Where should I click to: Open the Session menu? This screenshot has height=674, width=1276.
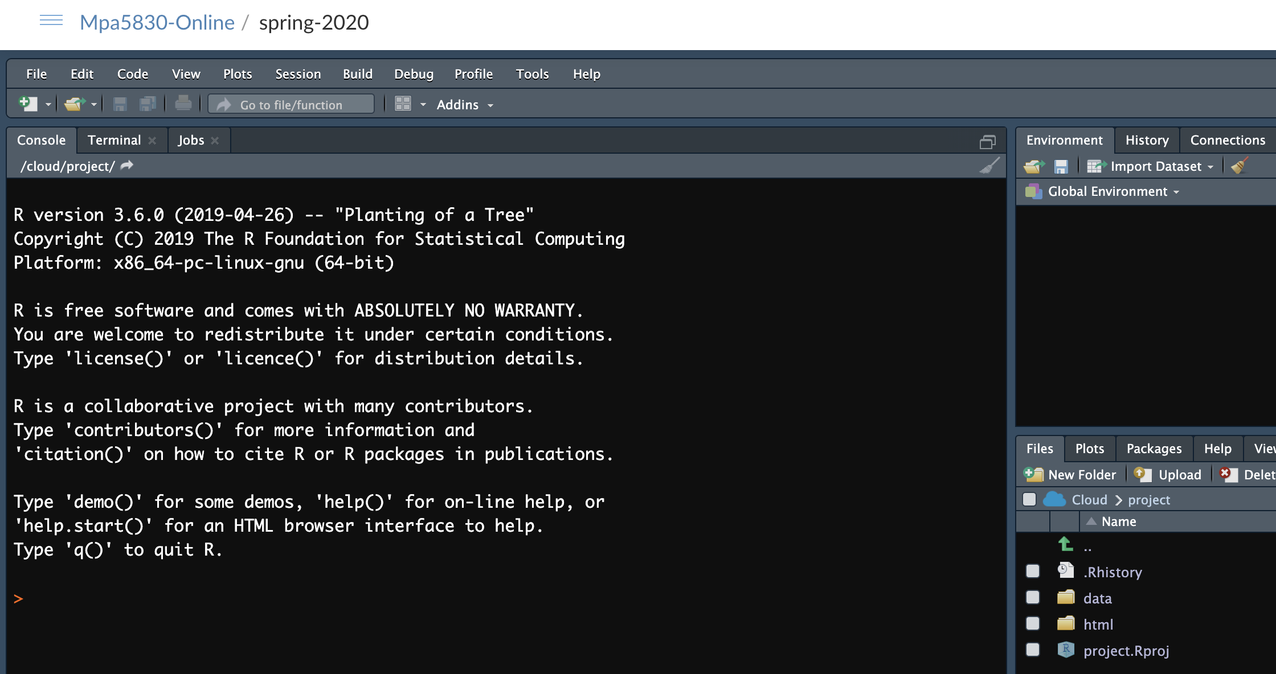tap(298, 74)
